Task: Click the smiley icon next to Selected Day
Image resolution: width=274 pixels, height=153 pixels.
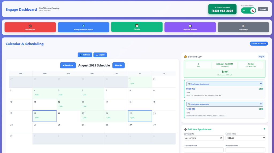Action: [x=185, y=57]
